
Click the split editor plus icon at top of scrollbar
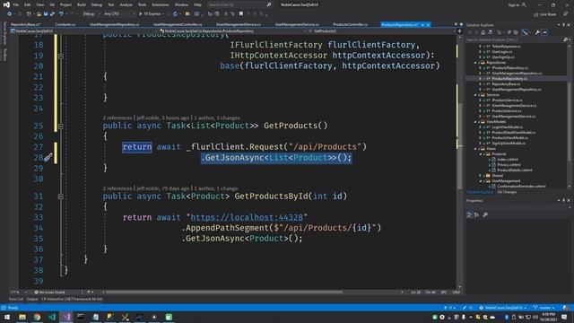click(x=459, y=31)
